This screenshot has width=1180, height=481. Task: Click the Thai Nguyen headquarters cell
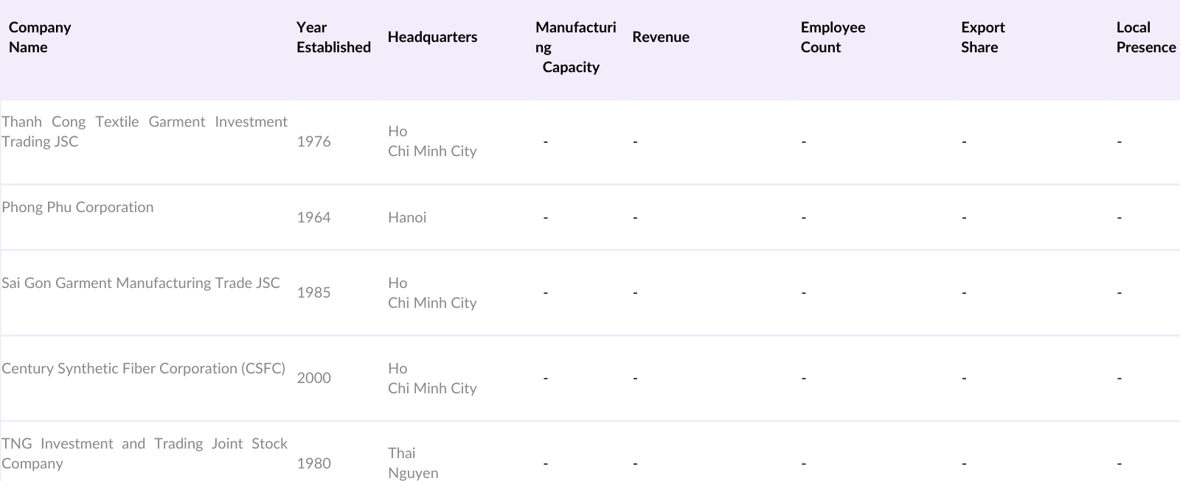coord(413,463)
